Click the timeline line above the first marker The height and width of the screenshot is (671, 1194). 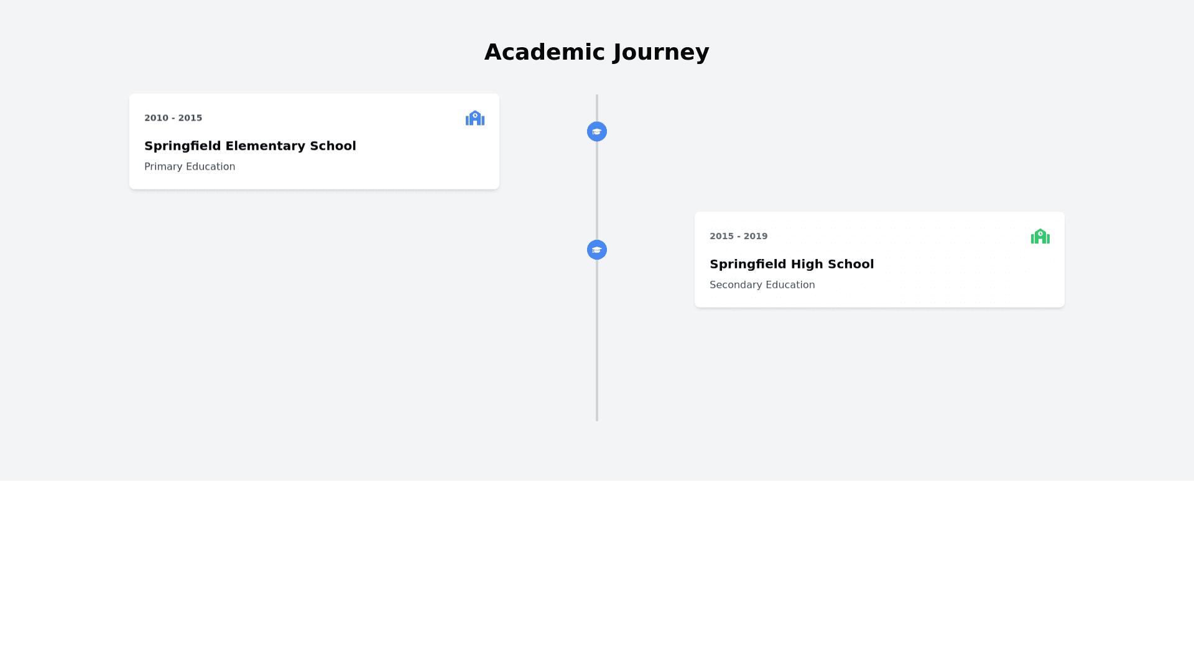pos(597,107)
